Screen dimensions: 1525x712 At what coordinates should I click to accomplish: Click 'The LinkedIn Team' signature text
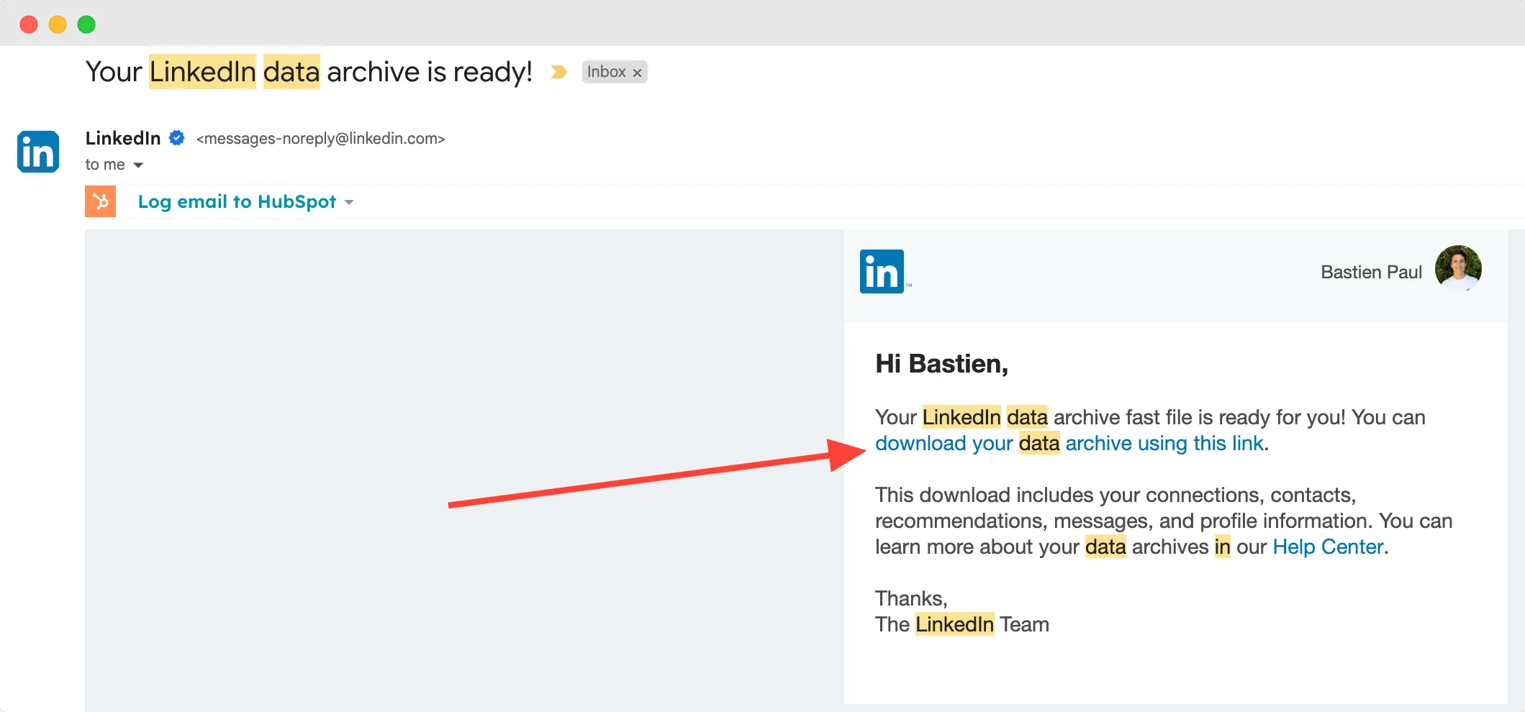(962, 625)
